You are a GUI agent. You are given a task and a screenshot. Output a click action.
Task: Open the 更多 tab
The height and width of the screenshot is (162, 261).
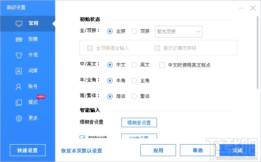[x=28, y=119]
